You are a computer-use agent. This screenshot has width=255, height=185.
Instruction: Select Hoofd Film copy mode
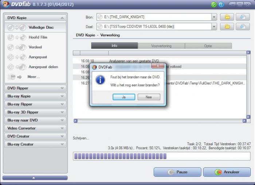point(35,38)
